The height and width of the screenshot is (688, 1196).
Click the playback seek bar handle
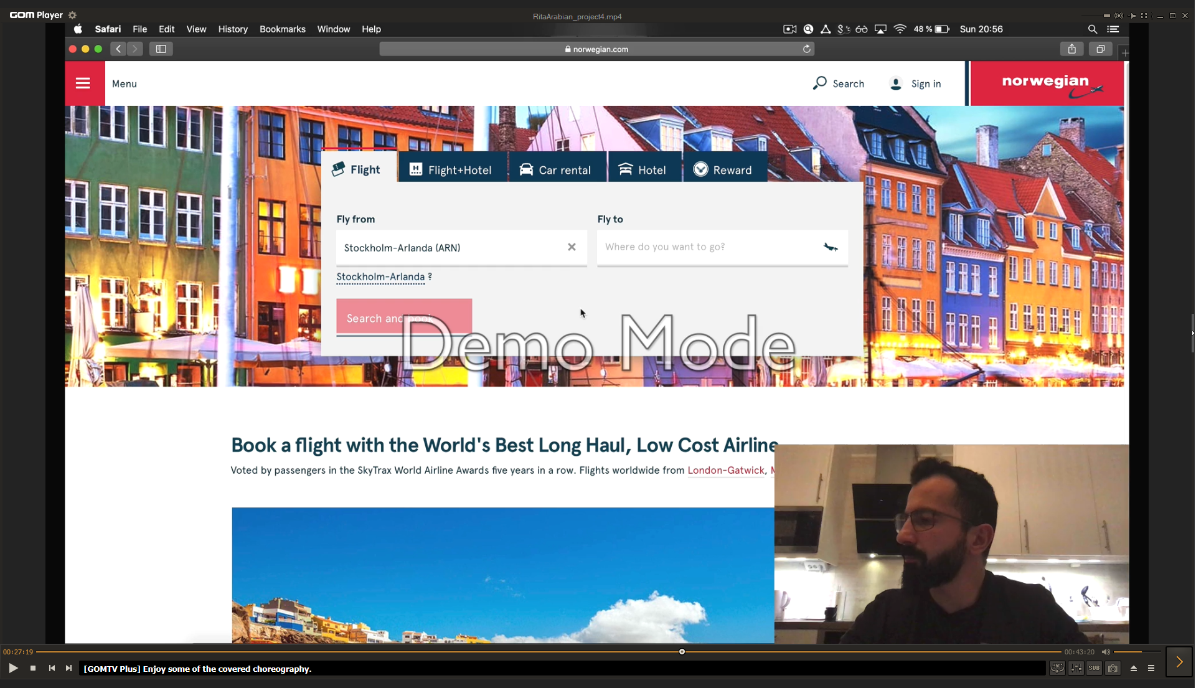(x=682, y=652)
